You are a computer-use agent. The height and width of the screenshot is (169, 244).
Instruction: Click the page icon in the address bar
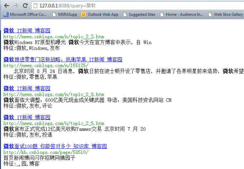(36, 6)
